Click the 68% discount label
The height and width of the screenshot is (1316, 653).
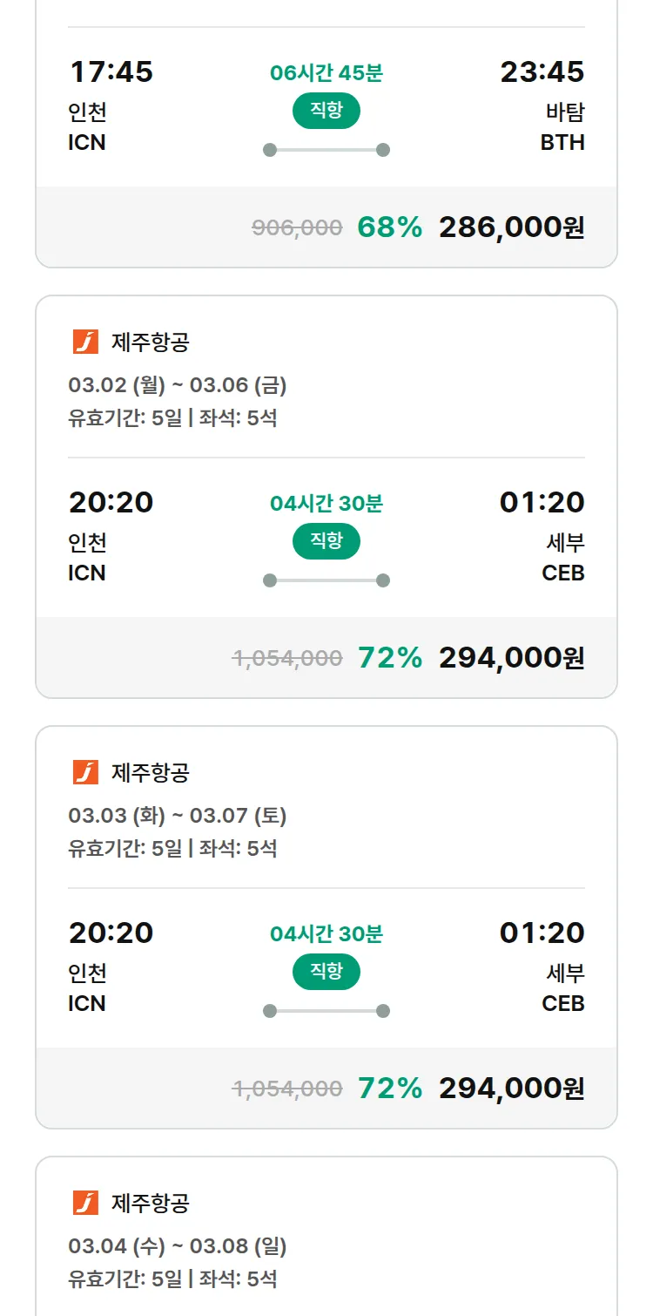click(389, 227)
